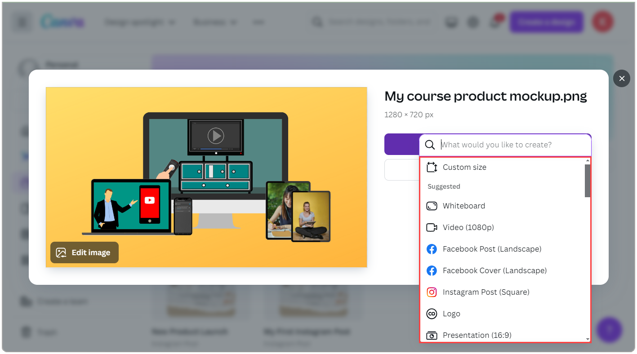Click the Presentation (16:9) icon
The width and height of the screenshot is (637, 354).
pyautogui.click(x=432, y=335)
